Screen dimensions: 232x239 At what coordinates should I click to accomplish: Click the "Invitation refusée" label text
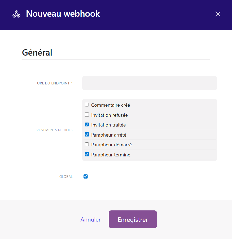110,115
